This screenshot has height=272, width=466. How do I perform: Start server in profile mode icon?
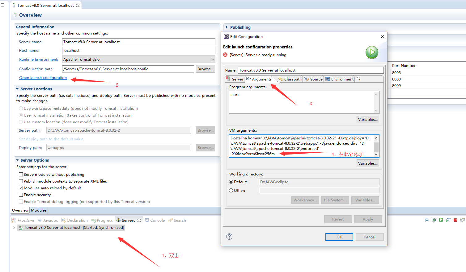(448, 220)
